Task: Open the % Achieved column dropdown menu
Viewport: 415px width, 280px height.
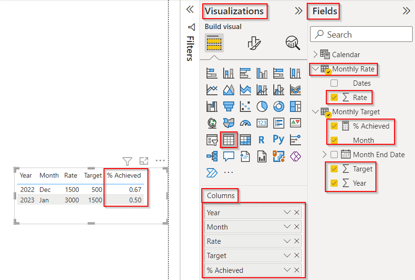Action: 287,270
